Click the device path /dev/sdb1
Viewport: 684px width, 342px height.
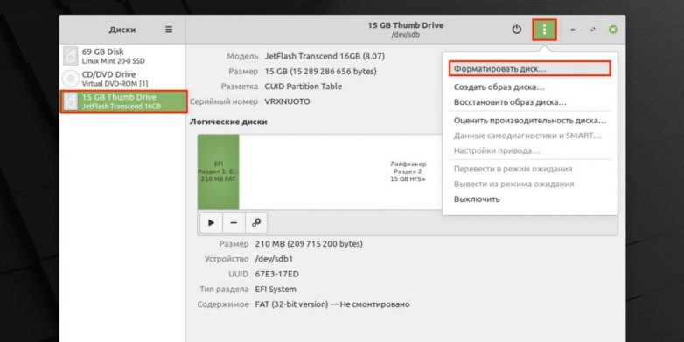point(274,259)
